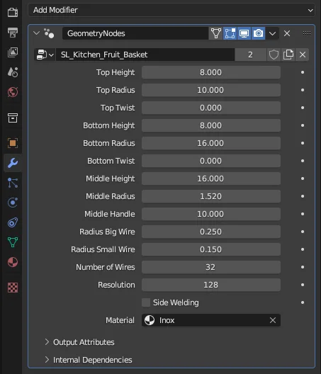Click the animate dot for Resolution
The image size is (321, 374).
(x=303, y=285)
